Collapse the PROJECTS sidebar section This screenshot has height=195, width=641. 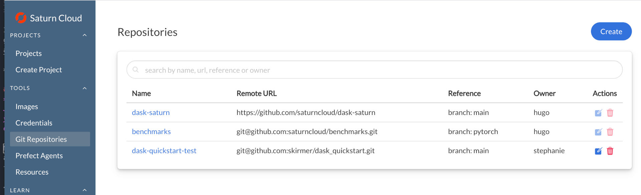click(84, 35)
